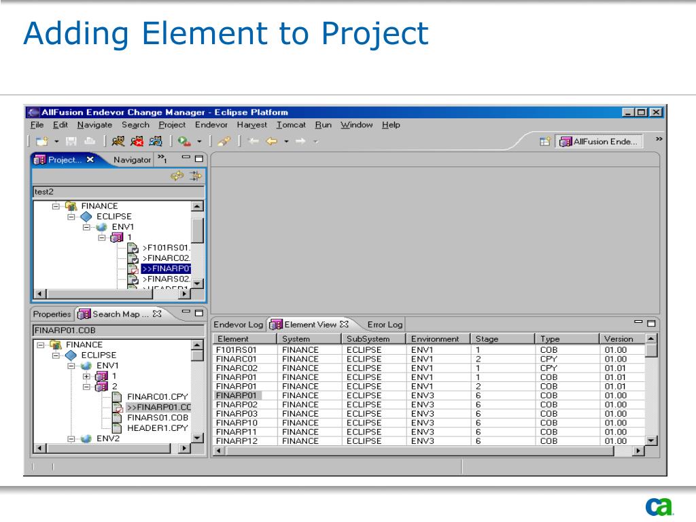Click the Forward arrow toolbar icon

coord(300,141)
